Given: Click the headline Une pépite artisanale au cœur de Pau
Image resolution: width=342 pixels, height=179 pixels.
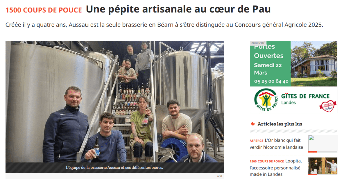Looking at the screenshot, I should [x=178, y=9].
